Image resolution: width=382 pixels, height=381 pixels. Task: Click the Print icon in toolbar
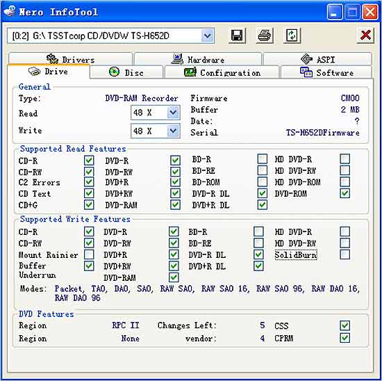(x=265, y=35)
